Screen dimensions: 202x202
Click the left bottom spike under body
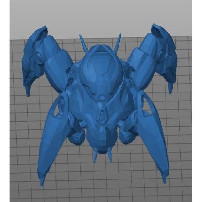pyautogui.click(x=95, y=155)
